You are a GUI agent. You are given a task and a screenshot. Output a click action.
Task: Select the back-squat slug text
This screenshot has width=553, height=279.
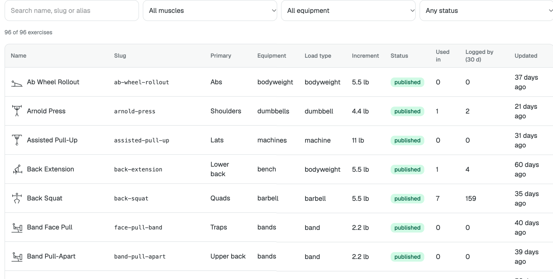(131, 199)
